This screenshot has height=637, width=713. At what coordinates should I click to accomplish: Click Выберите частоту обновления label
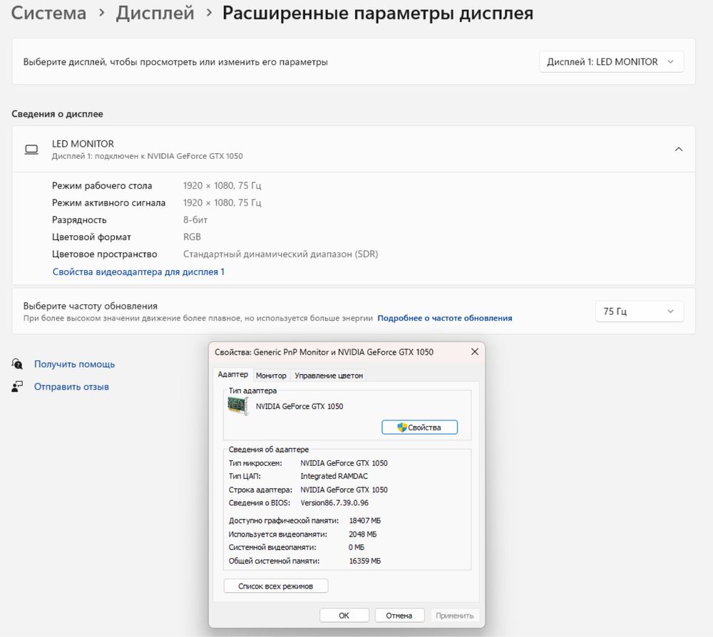[x=91, y=306]
